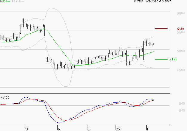
Task: Click the green support level line
Action: (161, 59)
